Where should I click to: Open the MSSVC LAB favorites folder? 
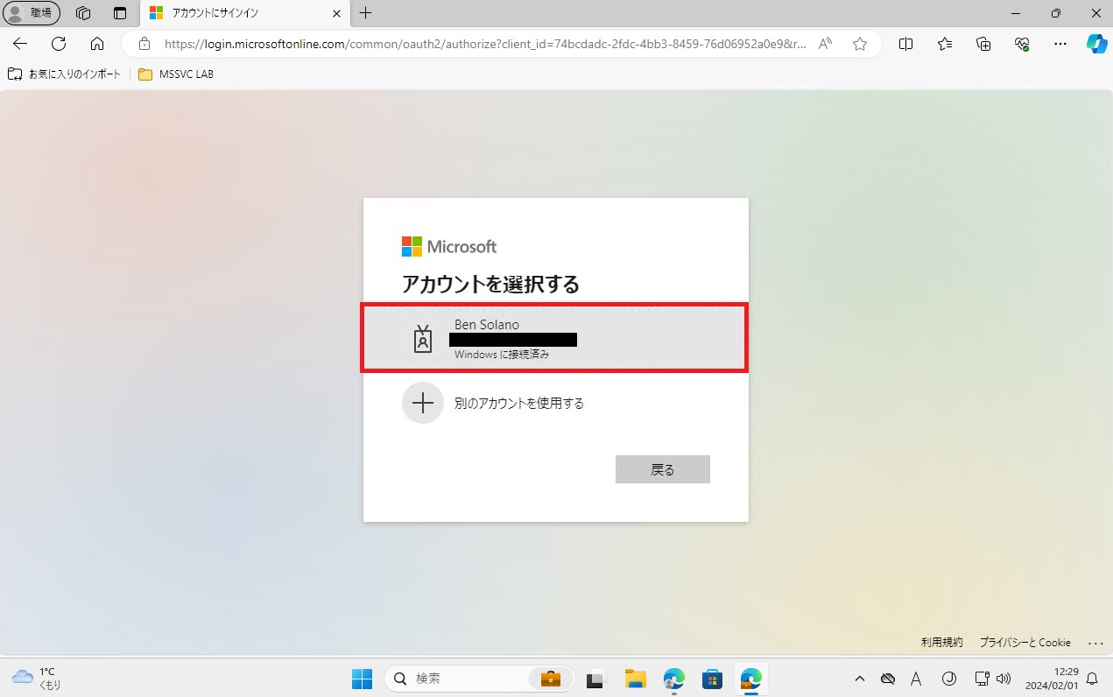click(x=175, y=74)
